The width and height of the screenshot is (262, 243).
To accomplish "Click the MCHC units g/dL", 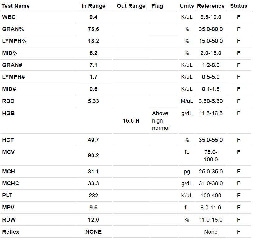I will [187, 183].
